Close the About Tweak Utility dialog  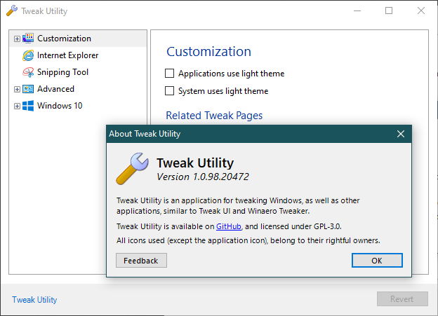pyautogui.click(x=401, y=134)
